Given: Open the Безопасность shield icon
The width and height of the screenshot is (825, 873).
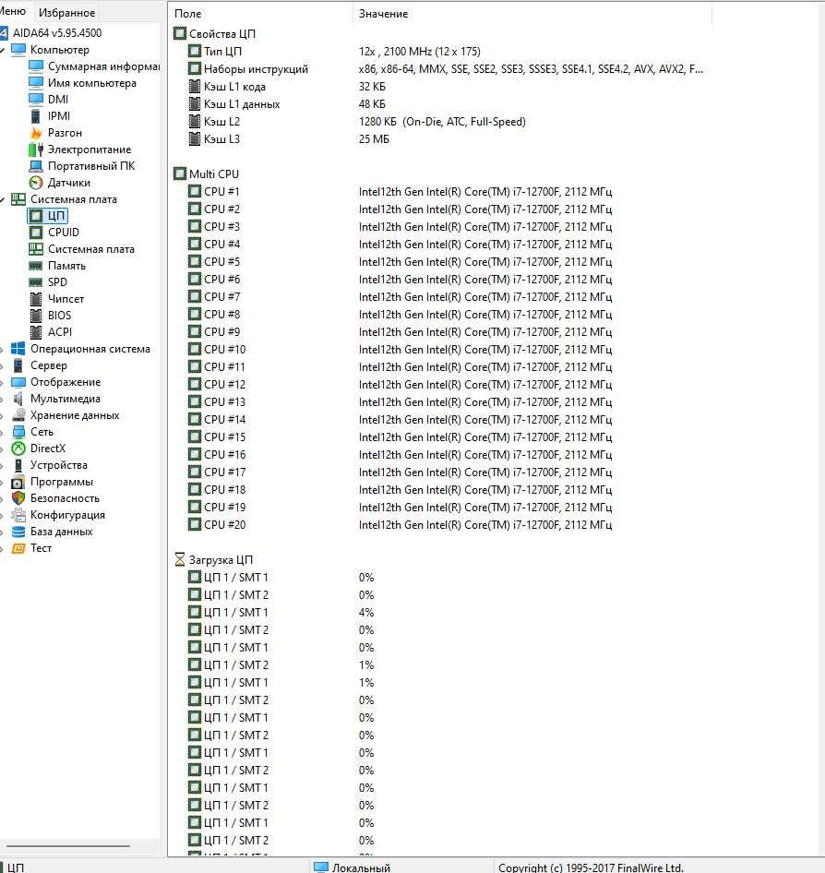Looking at the screenshot, I should click(18, 498).
